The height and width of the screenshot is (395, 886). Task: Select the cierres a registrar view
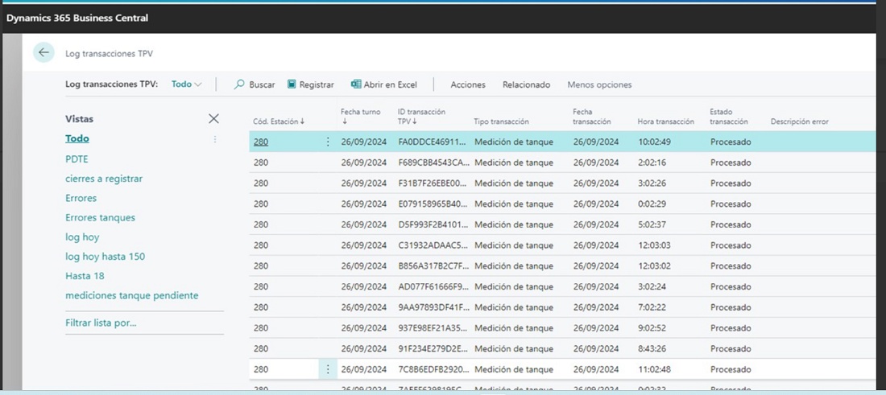tap(103, 179)
